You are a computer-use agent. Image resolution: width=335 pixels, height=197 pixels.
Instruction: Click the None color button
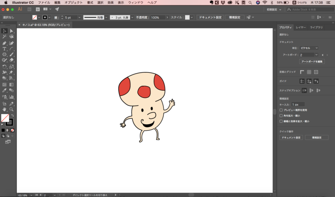coord(13,130)
